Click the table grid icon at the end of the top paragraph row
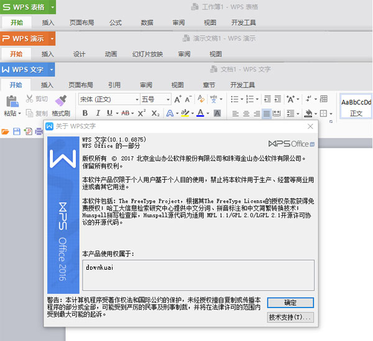 323,99
